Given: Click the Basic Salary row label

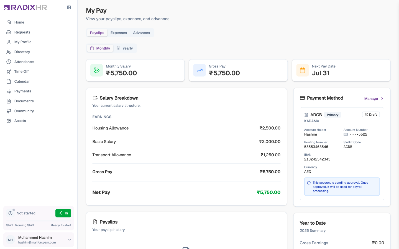Looking at the screenshot, I should point(104,142).
